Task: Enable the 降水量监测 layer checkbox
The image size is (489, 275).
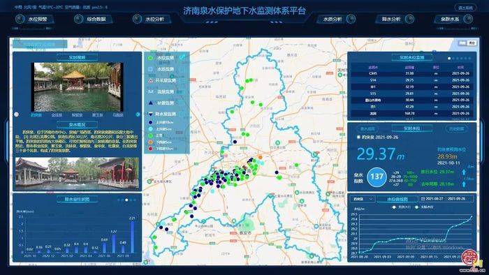Action: tap(182, 114)
